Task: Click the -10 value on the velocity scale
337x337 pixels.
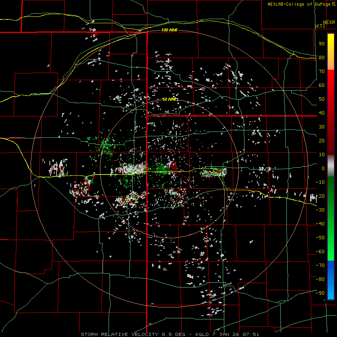Action: click(x=320, y=182)
